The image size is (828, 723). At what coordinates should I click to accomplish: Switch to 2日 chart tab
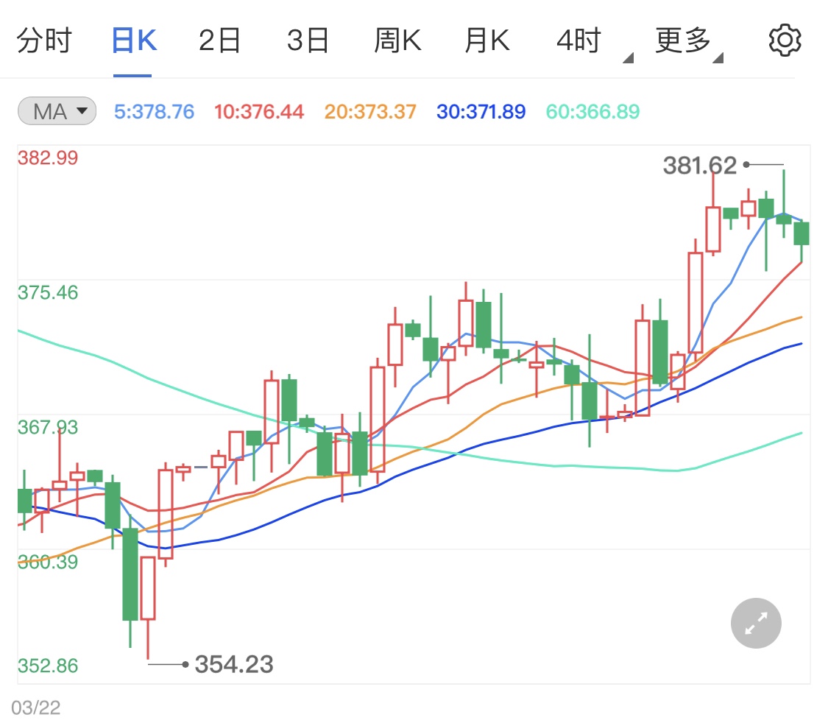(219, 40)
